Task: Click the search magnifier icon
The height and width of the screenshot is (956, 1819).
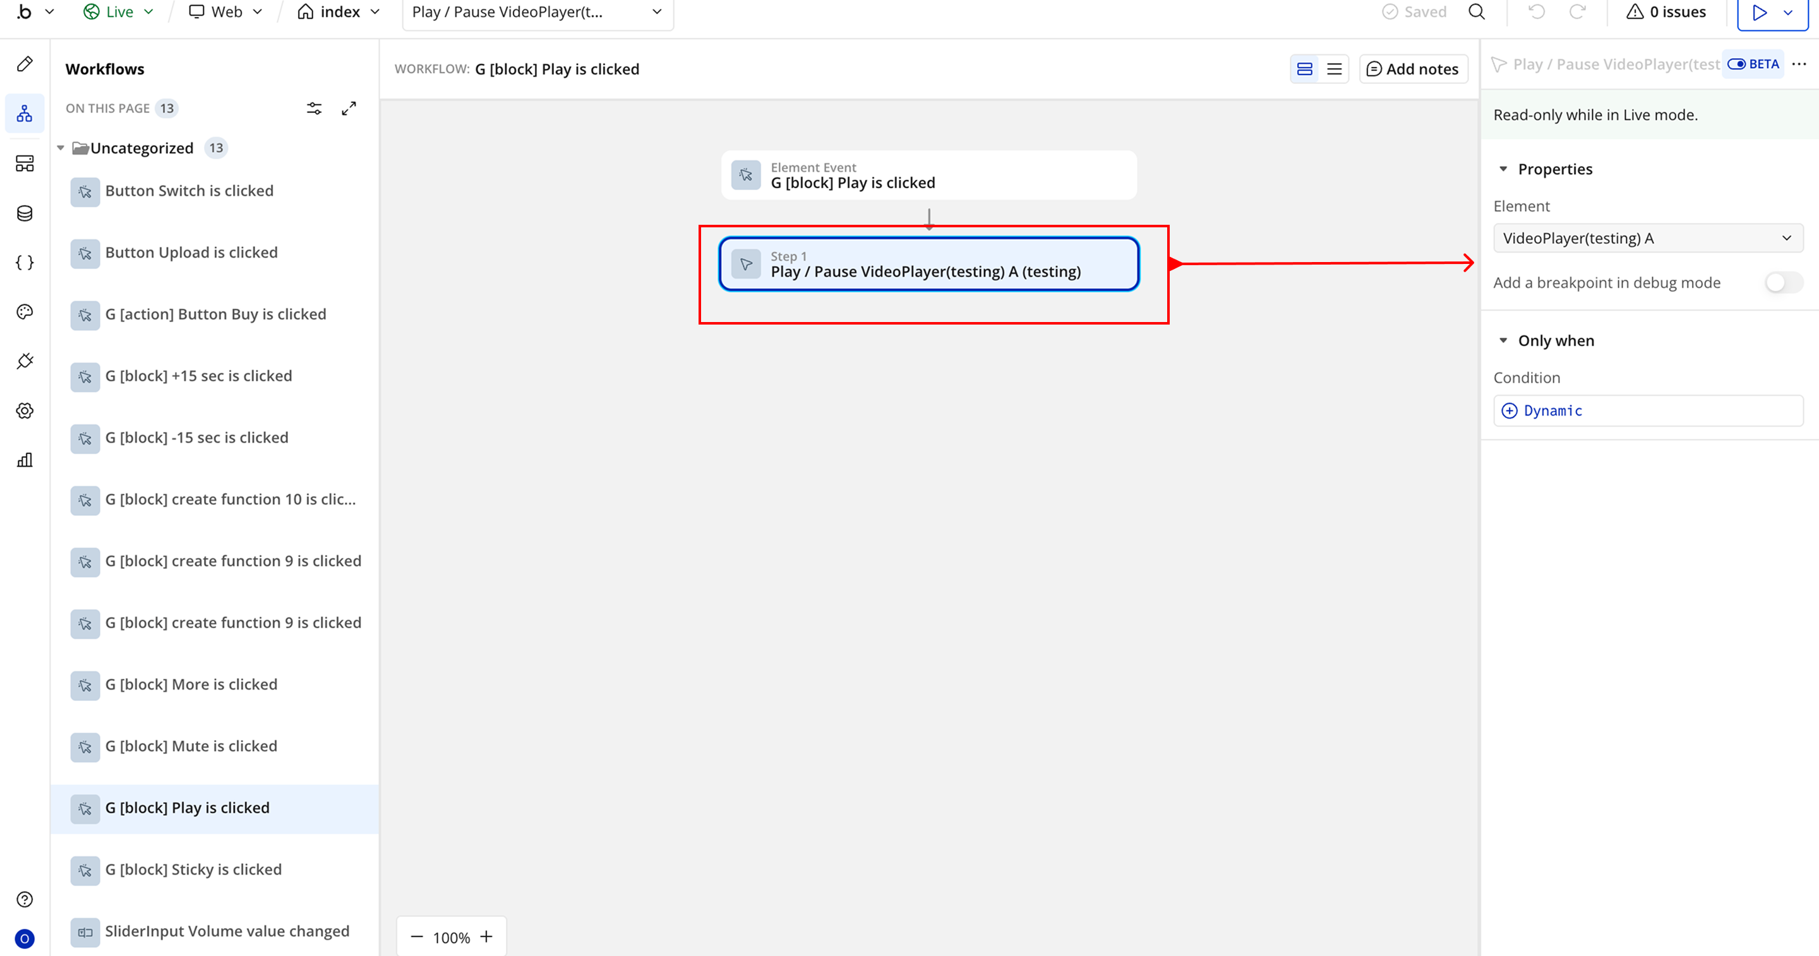Action: 1477,12
